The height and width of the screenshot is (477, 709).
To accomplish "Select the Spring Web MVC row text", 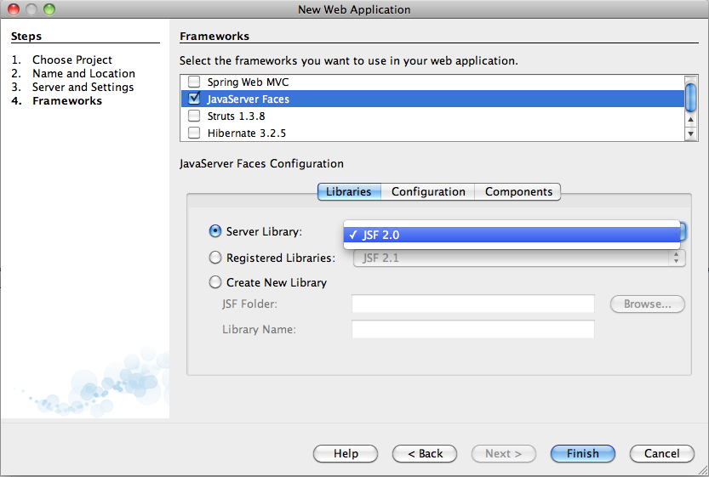I will coord(248,82).
